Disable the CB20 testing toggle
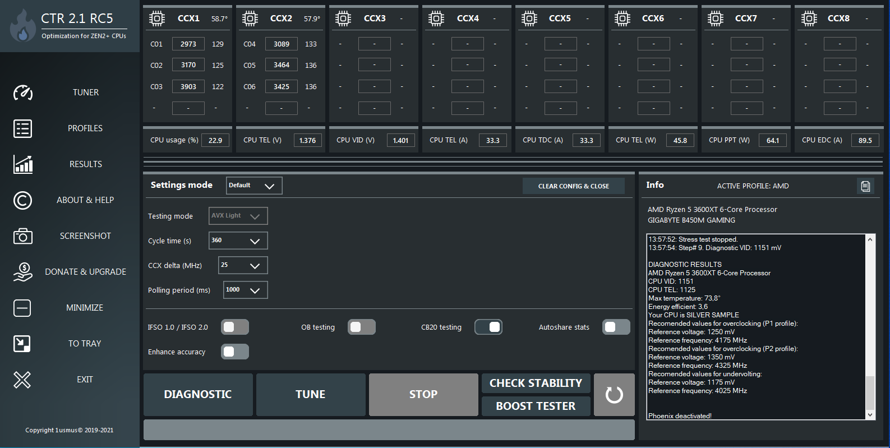The height and width of the screenshot is (448, 890). click(x=488, y=327)
